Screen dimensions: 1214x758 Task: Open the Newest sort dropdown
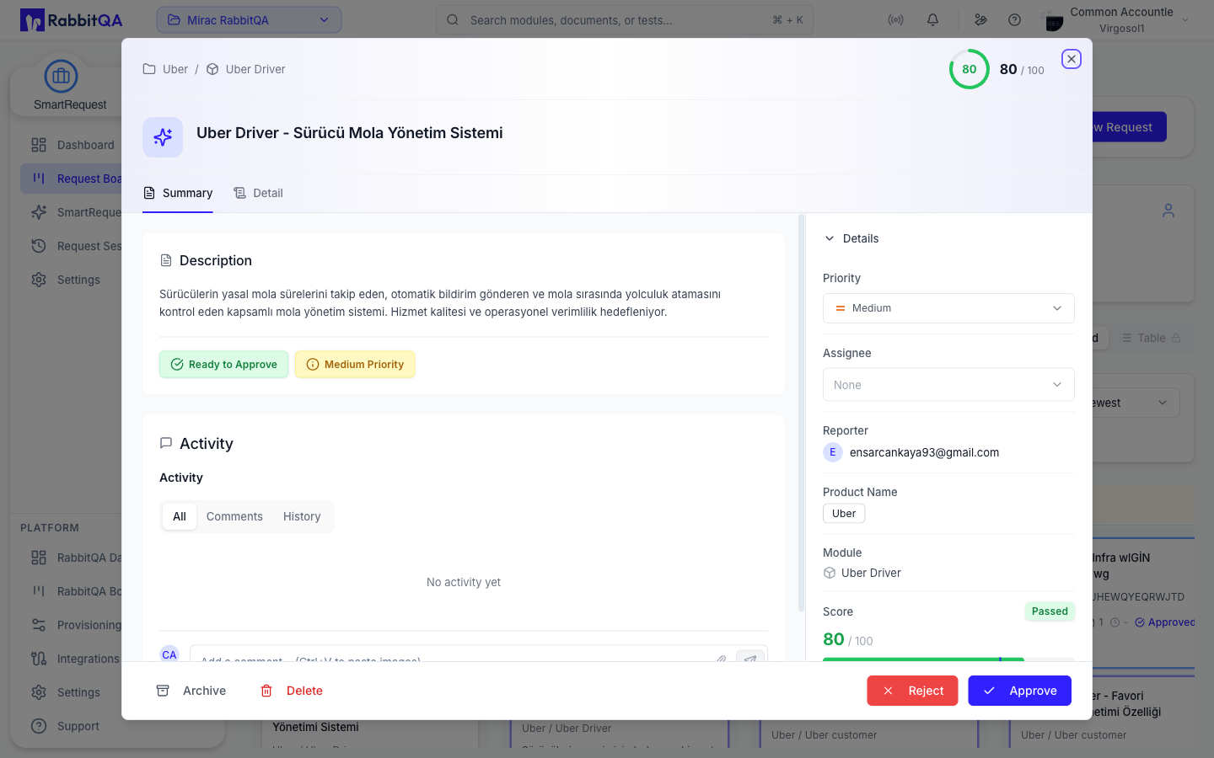[x=1136, y=403]
